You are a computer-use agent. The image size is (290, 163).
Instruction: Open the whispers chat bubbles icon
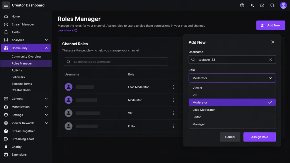(272, 5)
